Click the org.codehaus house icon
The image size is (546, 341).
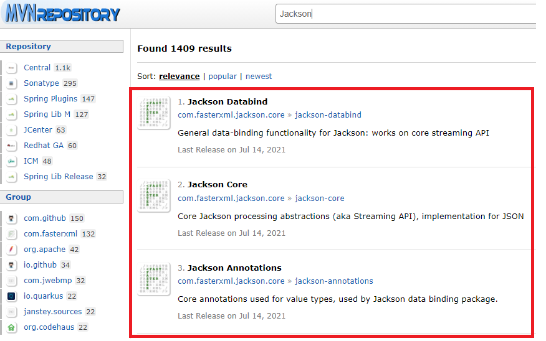pyautogui.click(x=11, y=327)
